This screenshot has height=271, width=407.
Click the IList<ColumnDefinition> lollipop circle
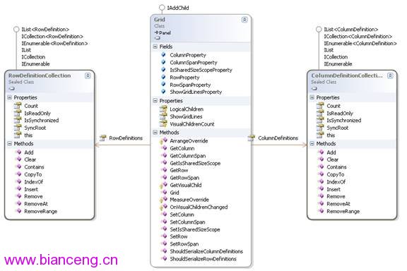point(319,30)
